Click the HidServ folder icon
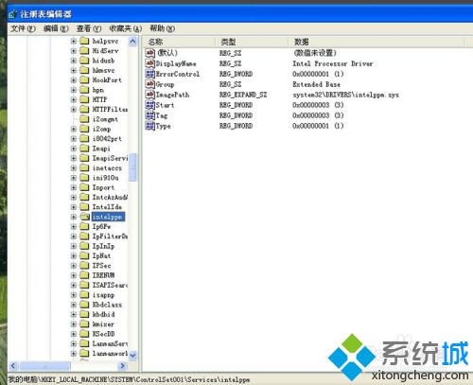Viewport: 473px width, 385px height. tap(84, 51)
